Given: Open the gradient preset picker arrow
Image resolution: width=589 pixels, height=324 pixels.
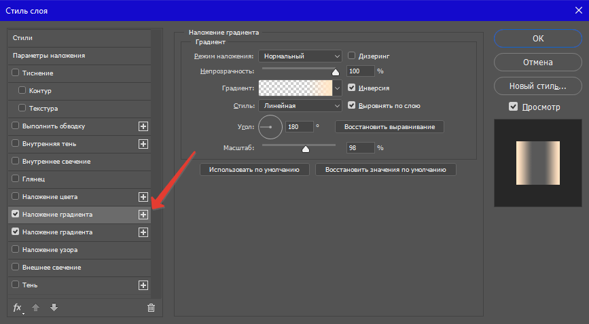Looking at the screenshot, I should pyautogui.click(x=337, y=88).
